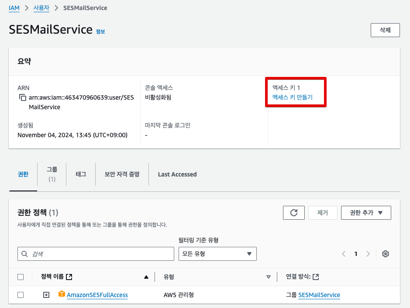
Task: Select all policies header checkbox
Action: pyautogui.click(x=21, y=277)
